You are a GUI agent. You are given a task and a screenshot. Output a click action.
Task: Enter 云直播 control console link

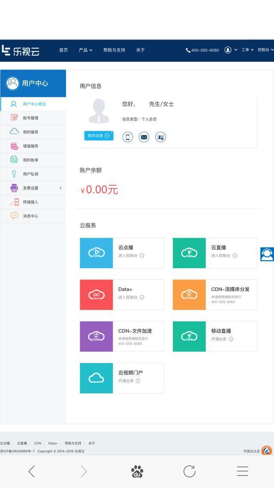click(224, 256)
